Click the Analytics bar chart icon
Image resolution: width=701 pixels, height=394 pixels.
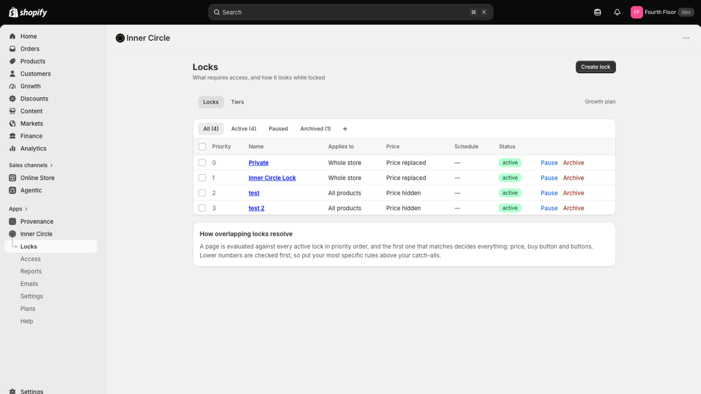coord(13,148)
